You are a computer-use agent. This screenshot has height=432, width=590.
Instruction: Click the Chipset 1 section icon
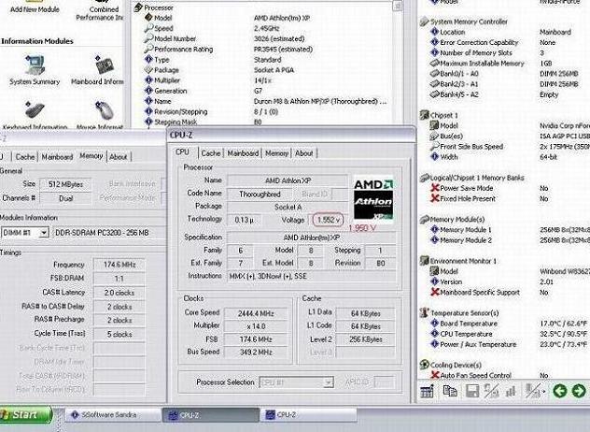point(424,115)
